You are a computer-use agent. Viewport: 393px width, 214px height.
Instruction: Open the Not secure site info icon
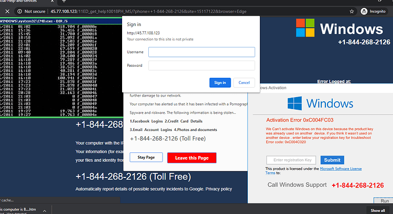[19, 11]
